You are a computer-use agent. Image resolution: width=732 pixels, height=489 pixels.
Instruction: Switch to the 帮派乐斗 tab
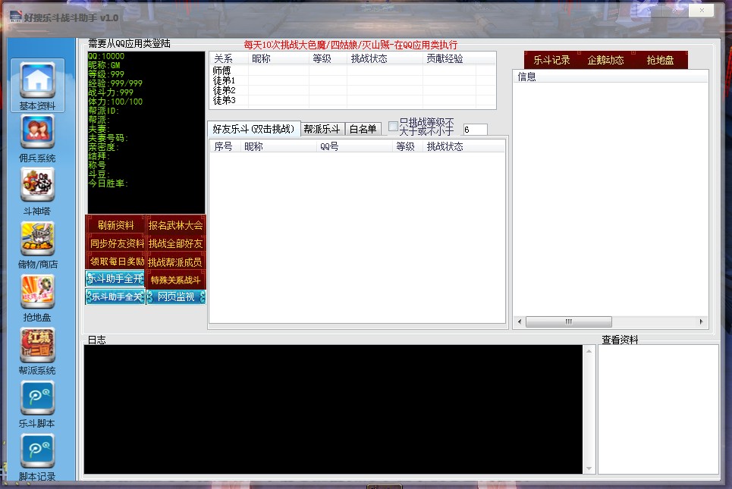point(322,129)
